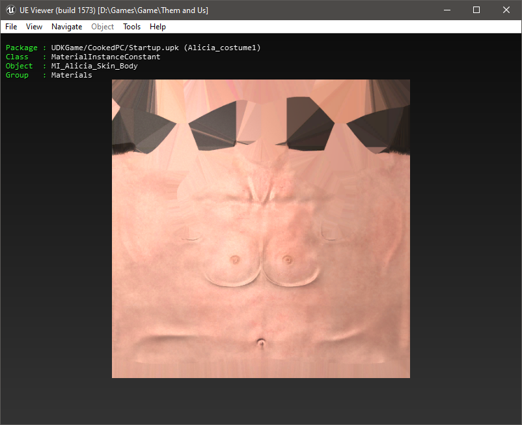Open the Object menu
The image size is (522, 425).
click(103, 27)
